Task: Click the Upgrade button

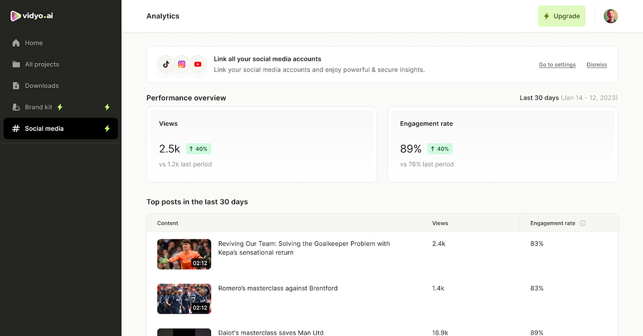Action: [x=561, y=16]
